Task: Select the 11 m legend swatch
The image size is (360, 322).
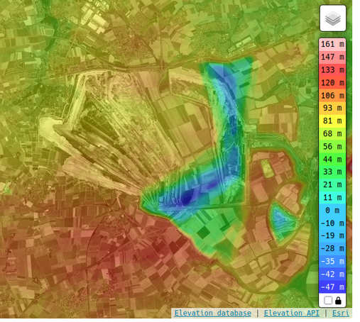Action: pos(332,197)
